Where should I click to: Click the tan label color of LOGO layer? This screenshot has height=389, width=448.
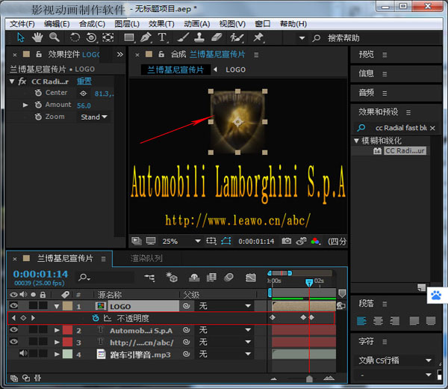(x=67, y=306)
